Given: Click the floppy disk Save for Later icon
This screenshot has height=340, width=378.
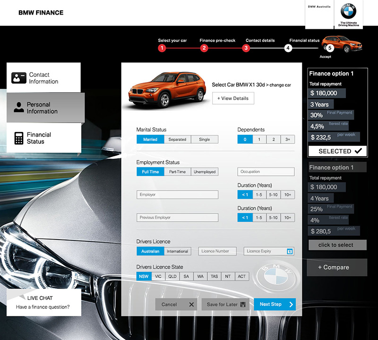Looking at the screenshot, I should tap(243, 305).
